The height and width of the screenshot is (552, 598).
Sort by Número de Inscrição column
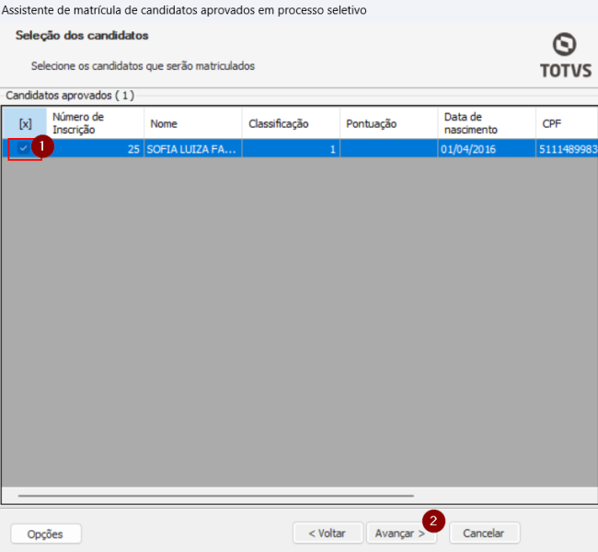pos(95,123)
